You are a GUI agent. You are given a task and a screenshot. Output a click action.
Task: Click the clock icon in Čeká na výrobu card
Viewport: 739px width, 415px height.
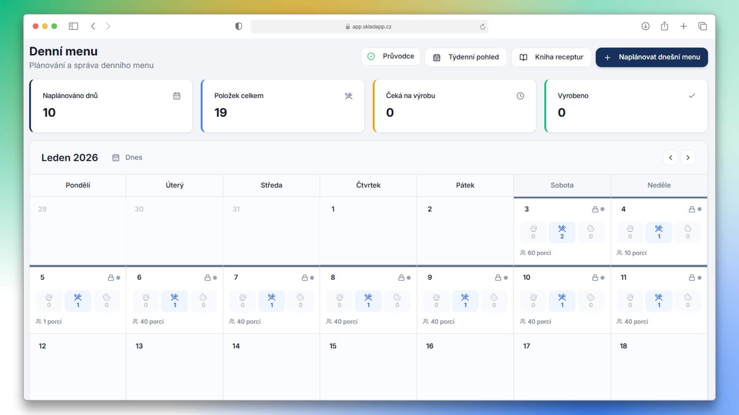520,96
